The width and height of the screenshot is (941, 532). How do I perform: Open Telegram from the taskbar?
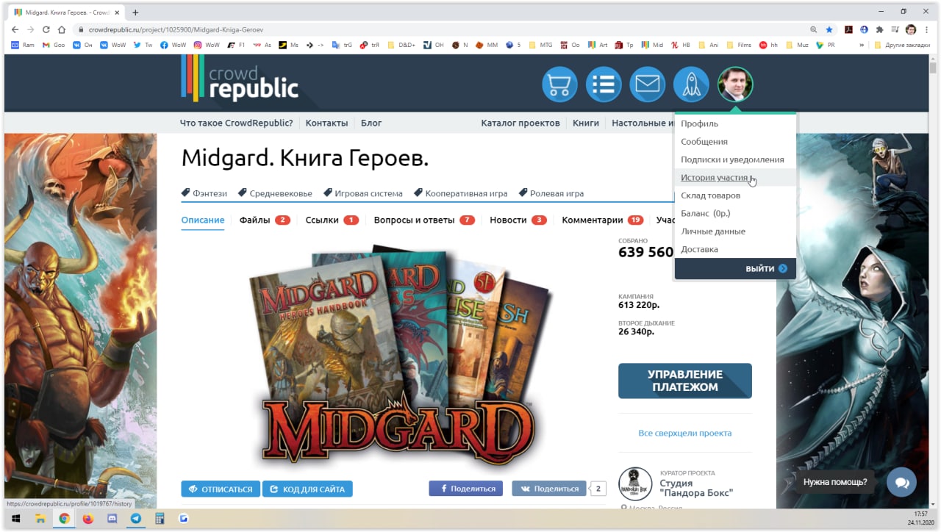(135, 519)
